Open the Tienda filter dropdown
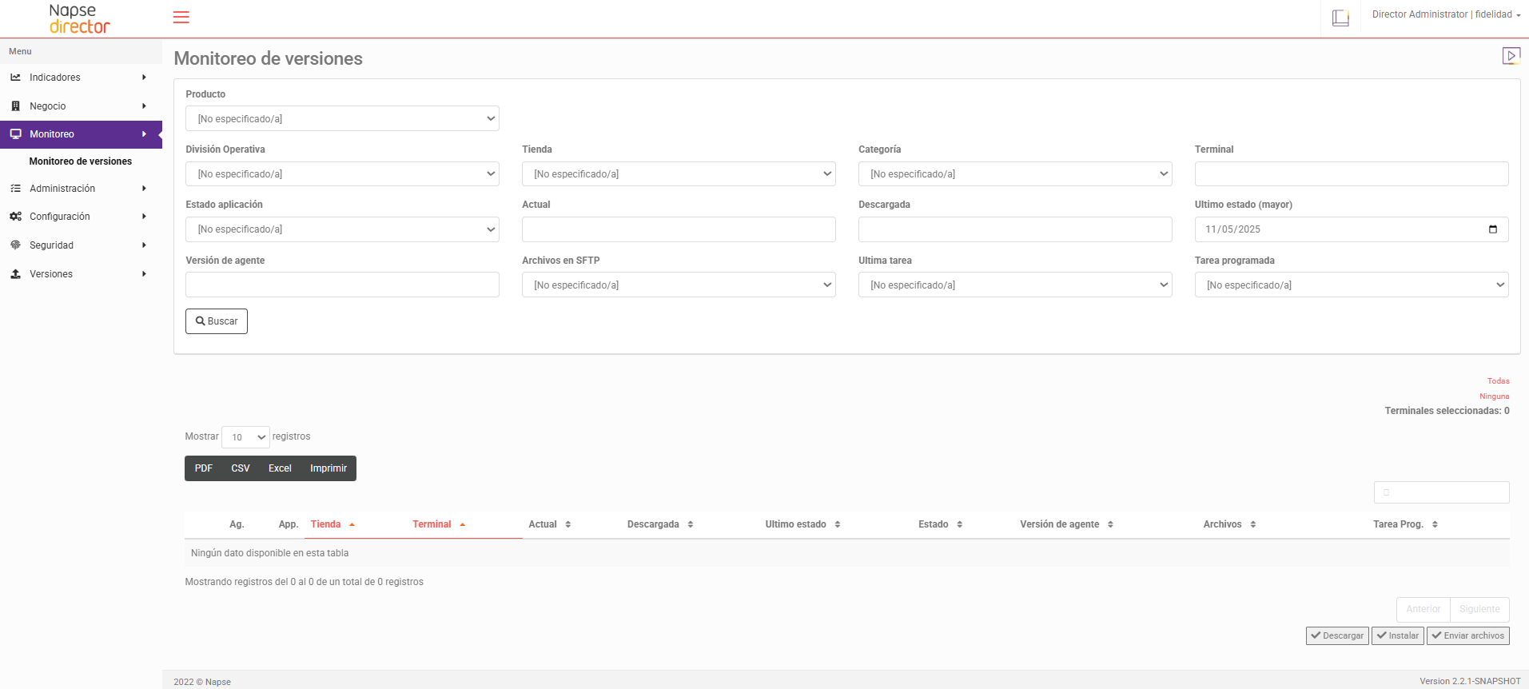 coord(679,174)
